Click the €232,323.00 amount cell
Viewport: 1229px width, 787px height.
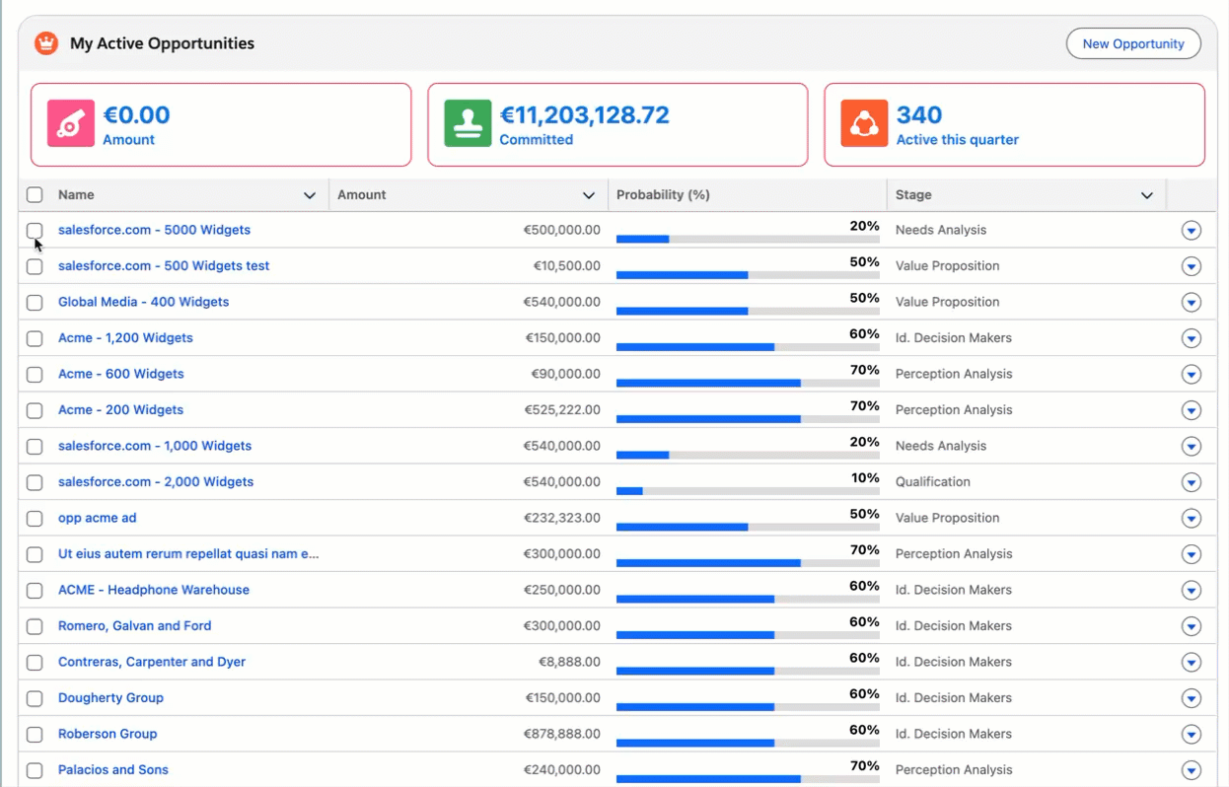(x=561, y=518)
